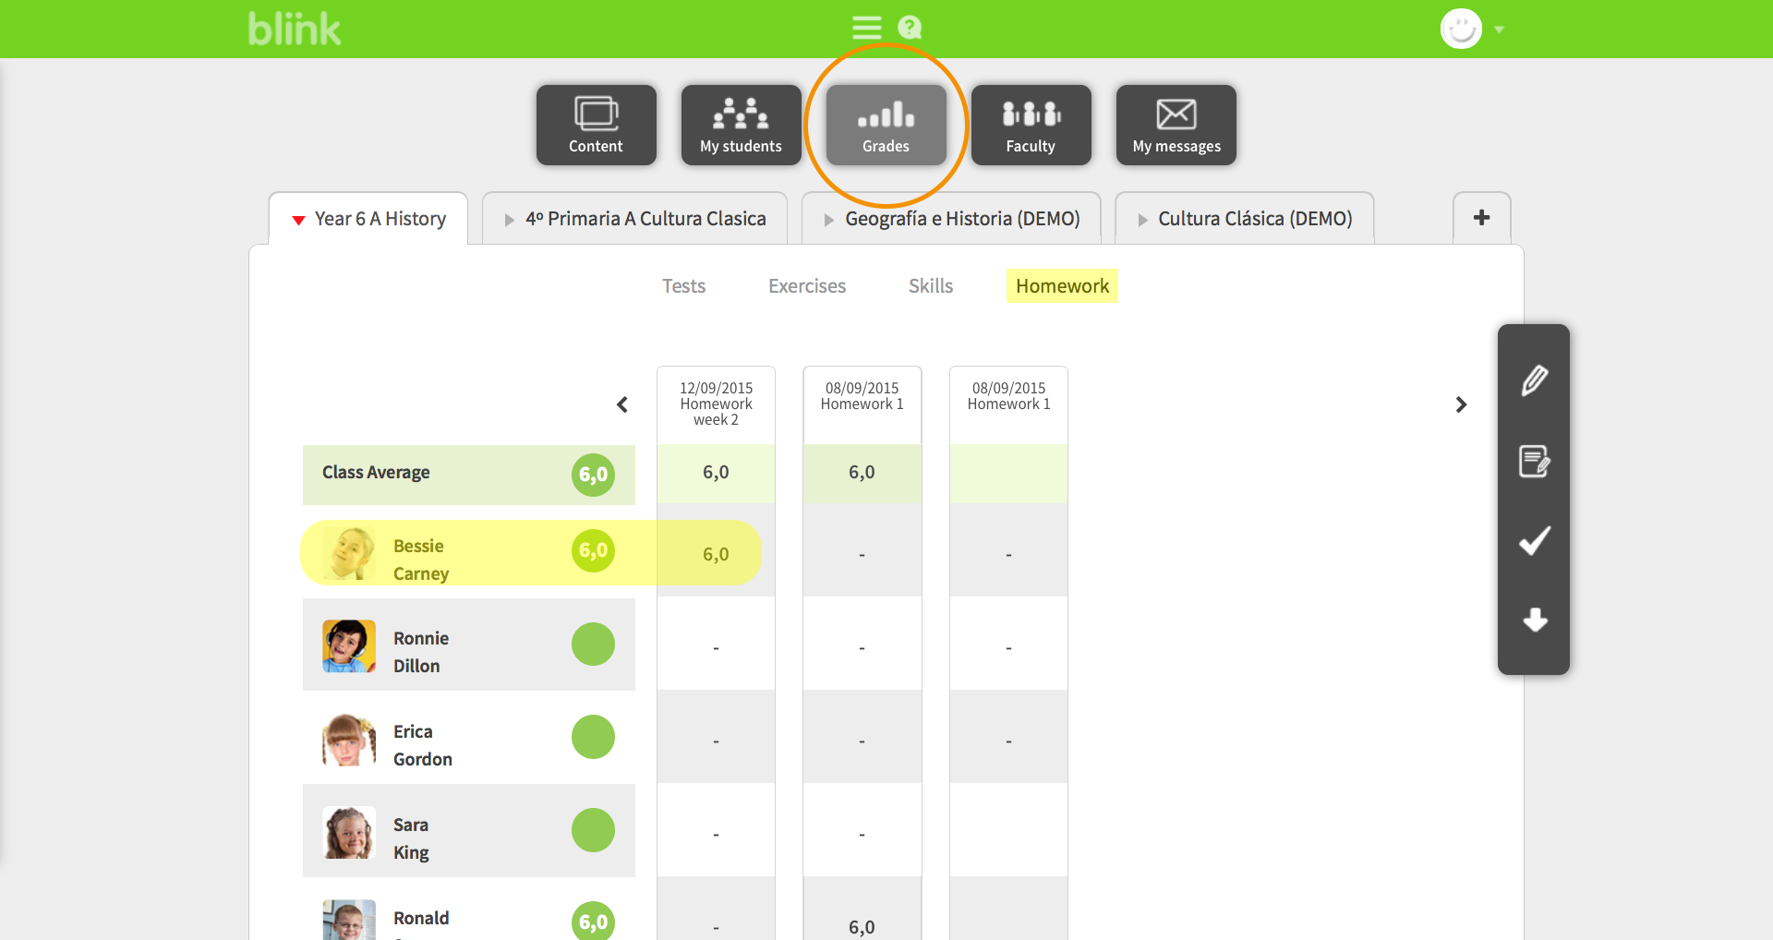Click the note edit icon in sidebar
Image resolution: width=1773 pixels, height=940 pixels.
[1534, 461]
